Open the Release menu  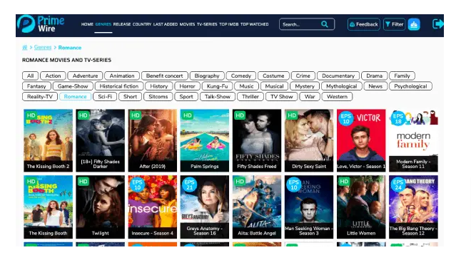click(121, 24)
